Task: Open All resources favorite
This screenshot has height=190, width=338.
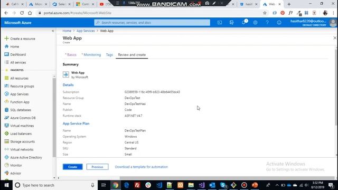Action: coord(16,78)
